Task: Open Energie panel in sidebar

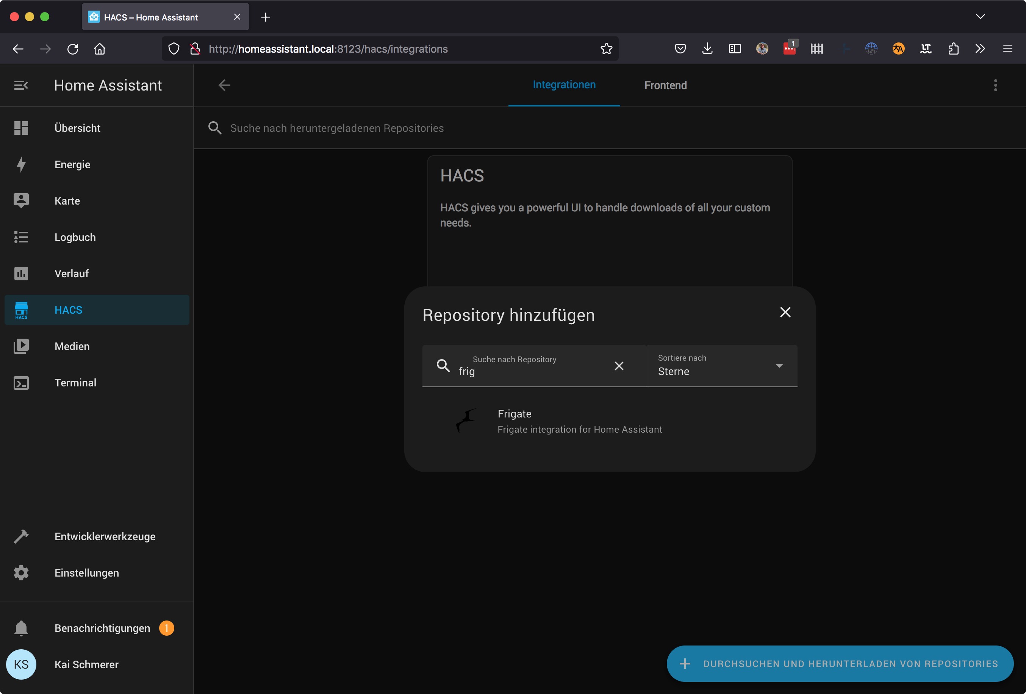Action: pos(72,165)
